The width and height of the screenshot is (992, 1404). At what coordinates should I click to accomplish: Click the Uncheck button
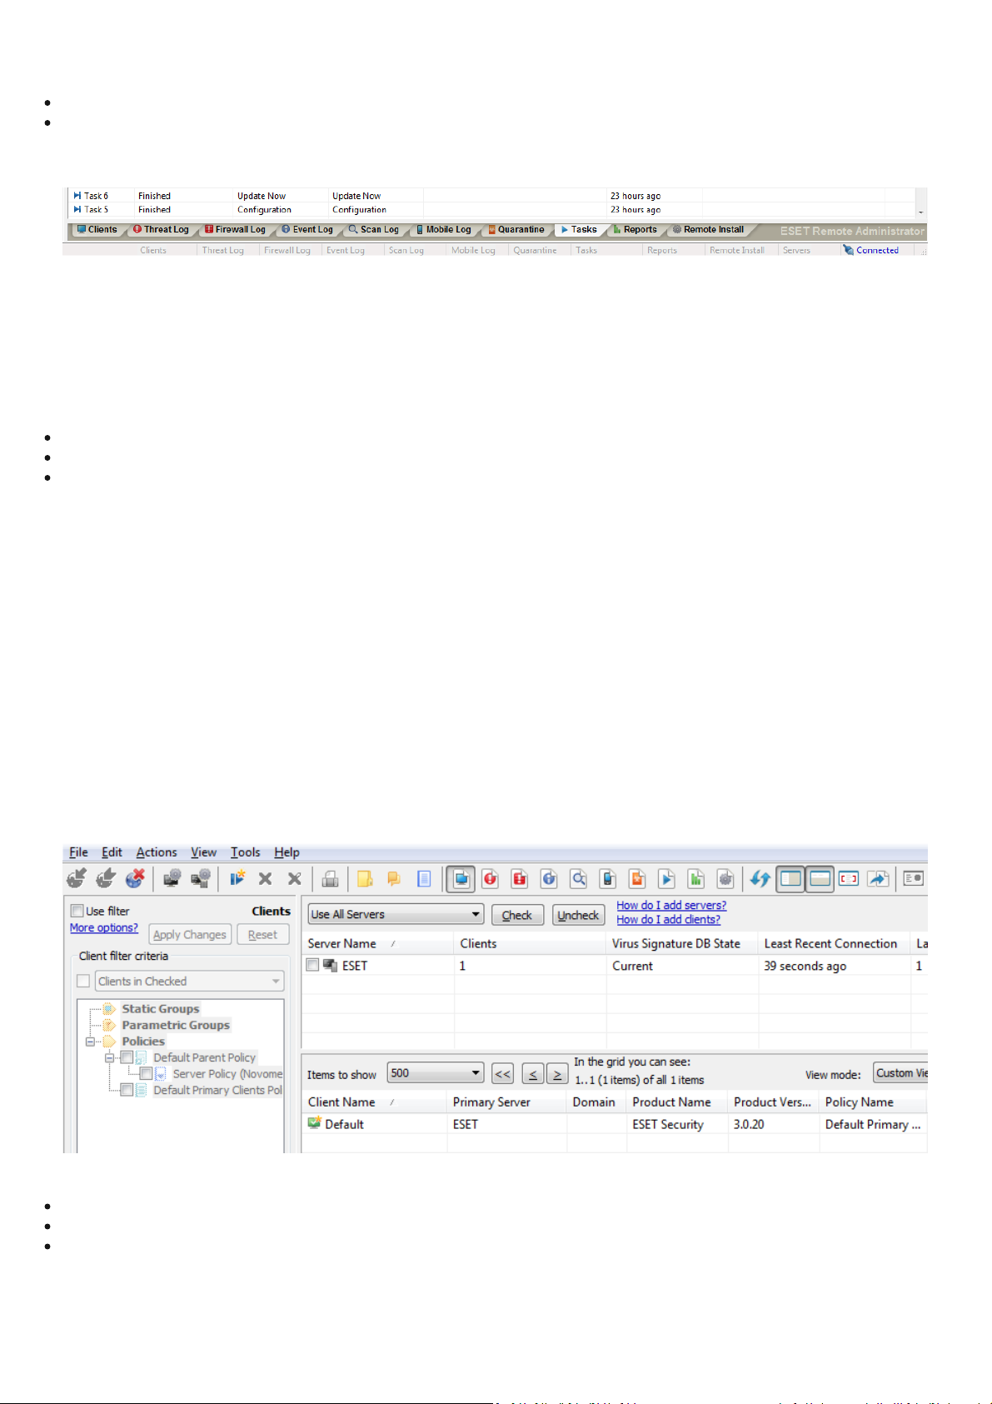(578, 915)
